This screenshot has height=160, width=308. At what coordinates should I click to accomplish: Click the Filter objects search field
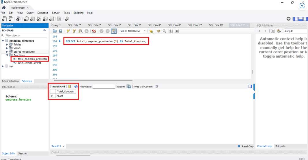26,35
